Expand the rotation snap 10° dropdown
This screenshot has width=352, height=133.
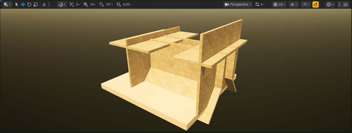coord(109,4)
